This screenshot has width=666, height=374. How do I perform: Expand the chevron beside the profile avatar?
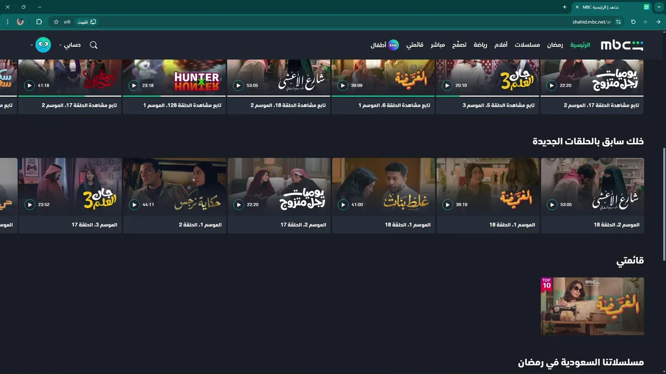32,45
